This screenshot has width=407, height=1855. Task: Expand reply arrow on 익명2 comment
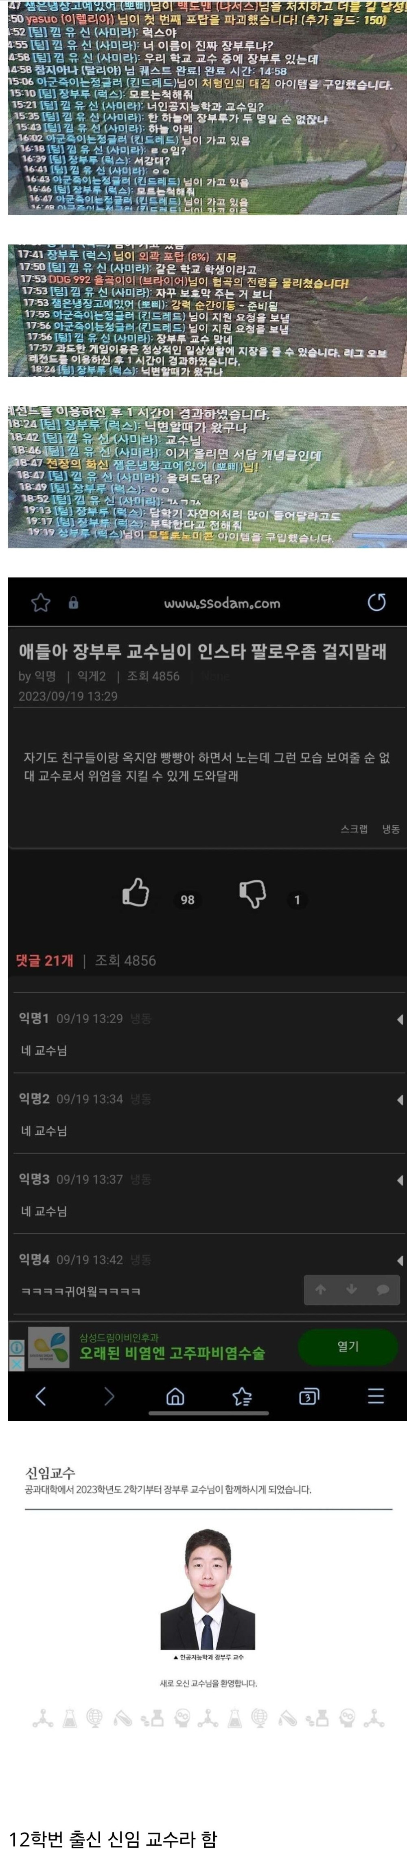click(x=400, y=1100)
